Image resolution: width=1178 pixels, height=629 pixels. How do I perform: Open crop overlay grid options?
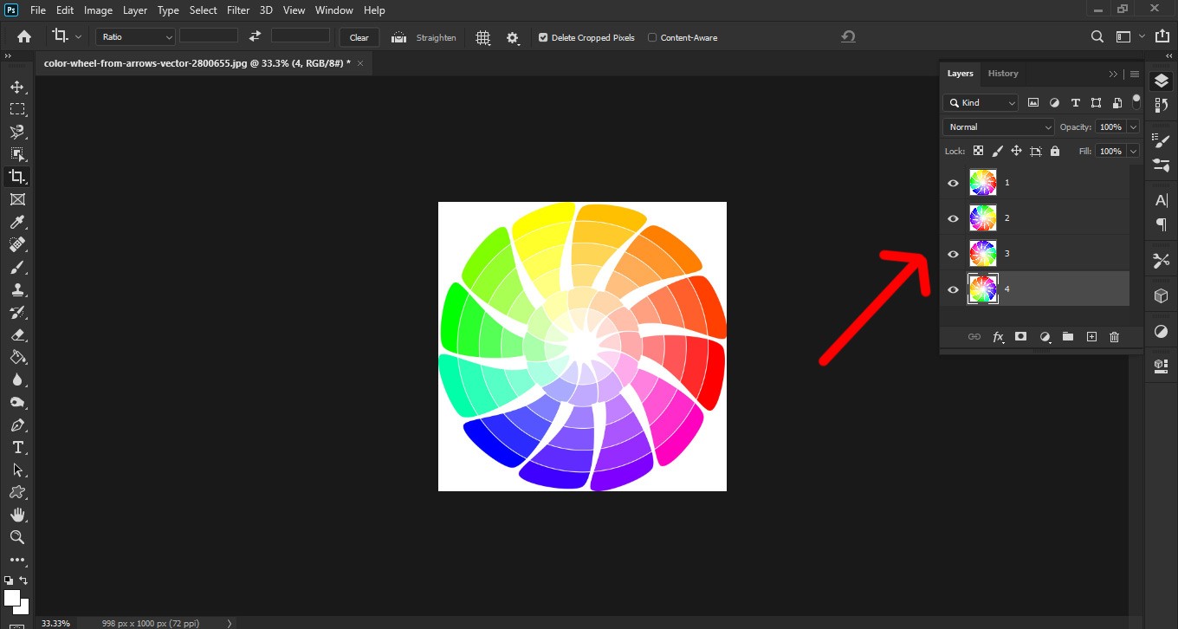pyautogui.click(x=483, y=37)
